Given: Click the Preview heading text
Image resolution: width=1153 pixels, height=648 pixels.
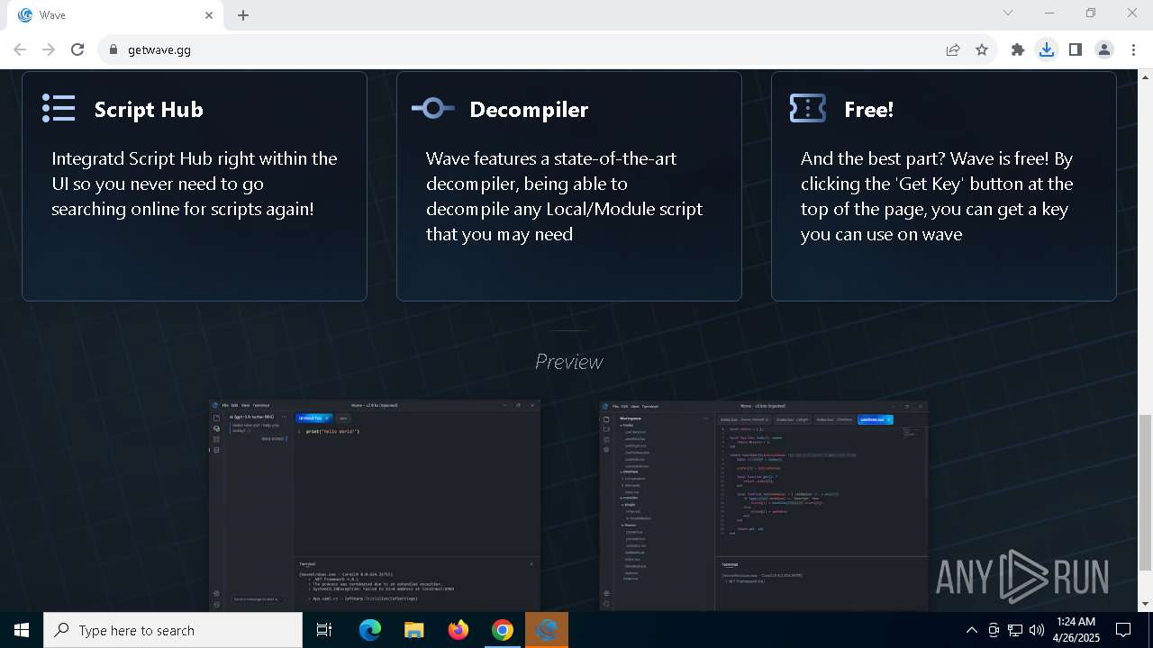Looking at the screenshot, I should tap(568, 362).
